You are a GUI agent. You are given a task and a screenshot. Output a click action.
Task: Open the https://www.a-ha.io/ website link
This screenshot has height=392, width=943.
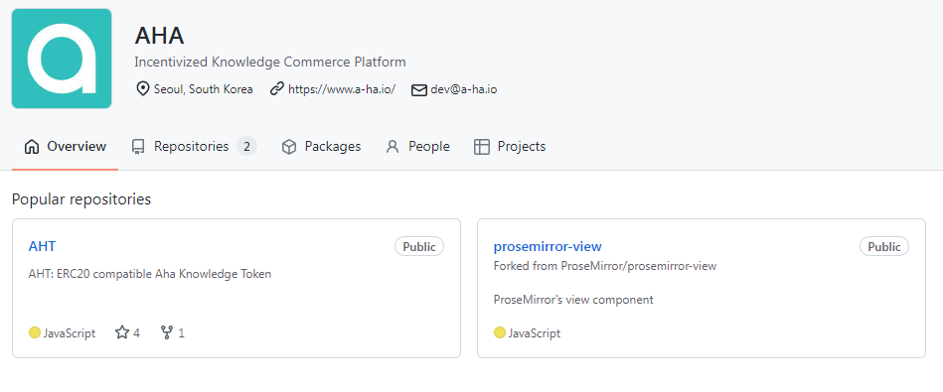(x=342, y=89)
